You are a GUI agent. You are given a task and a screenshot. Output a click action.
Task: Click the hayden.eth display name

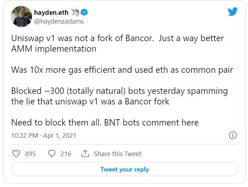[52, 13]
